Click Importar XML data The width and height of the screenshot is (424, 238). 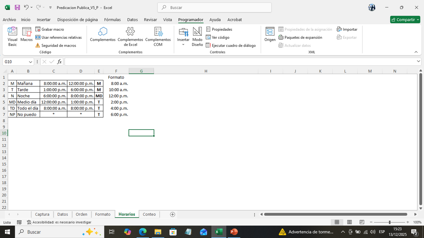(x=347, y=29)
